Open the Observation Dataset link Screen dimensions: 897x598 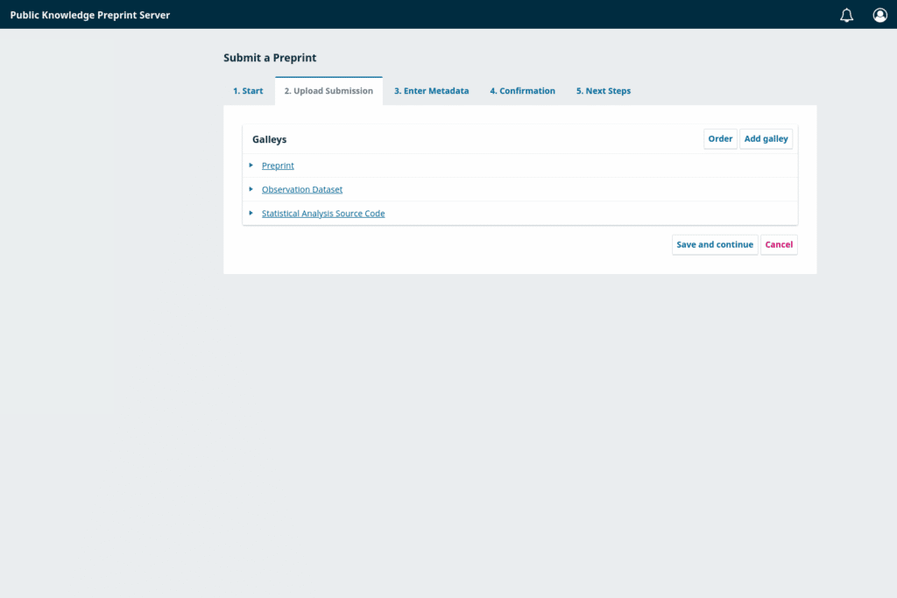[x=302, y=189]
